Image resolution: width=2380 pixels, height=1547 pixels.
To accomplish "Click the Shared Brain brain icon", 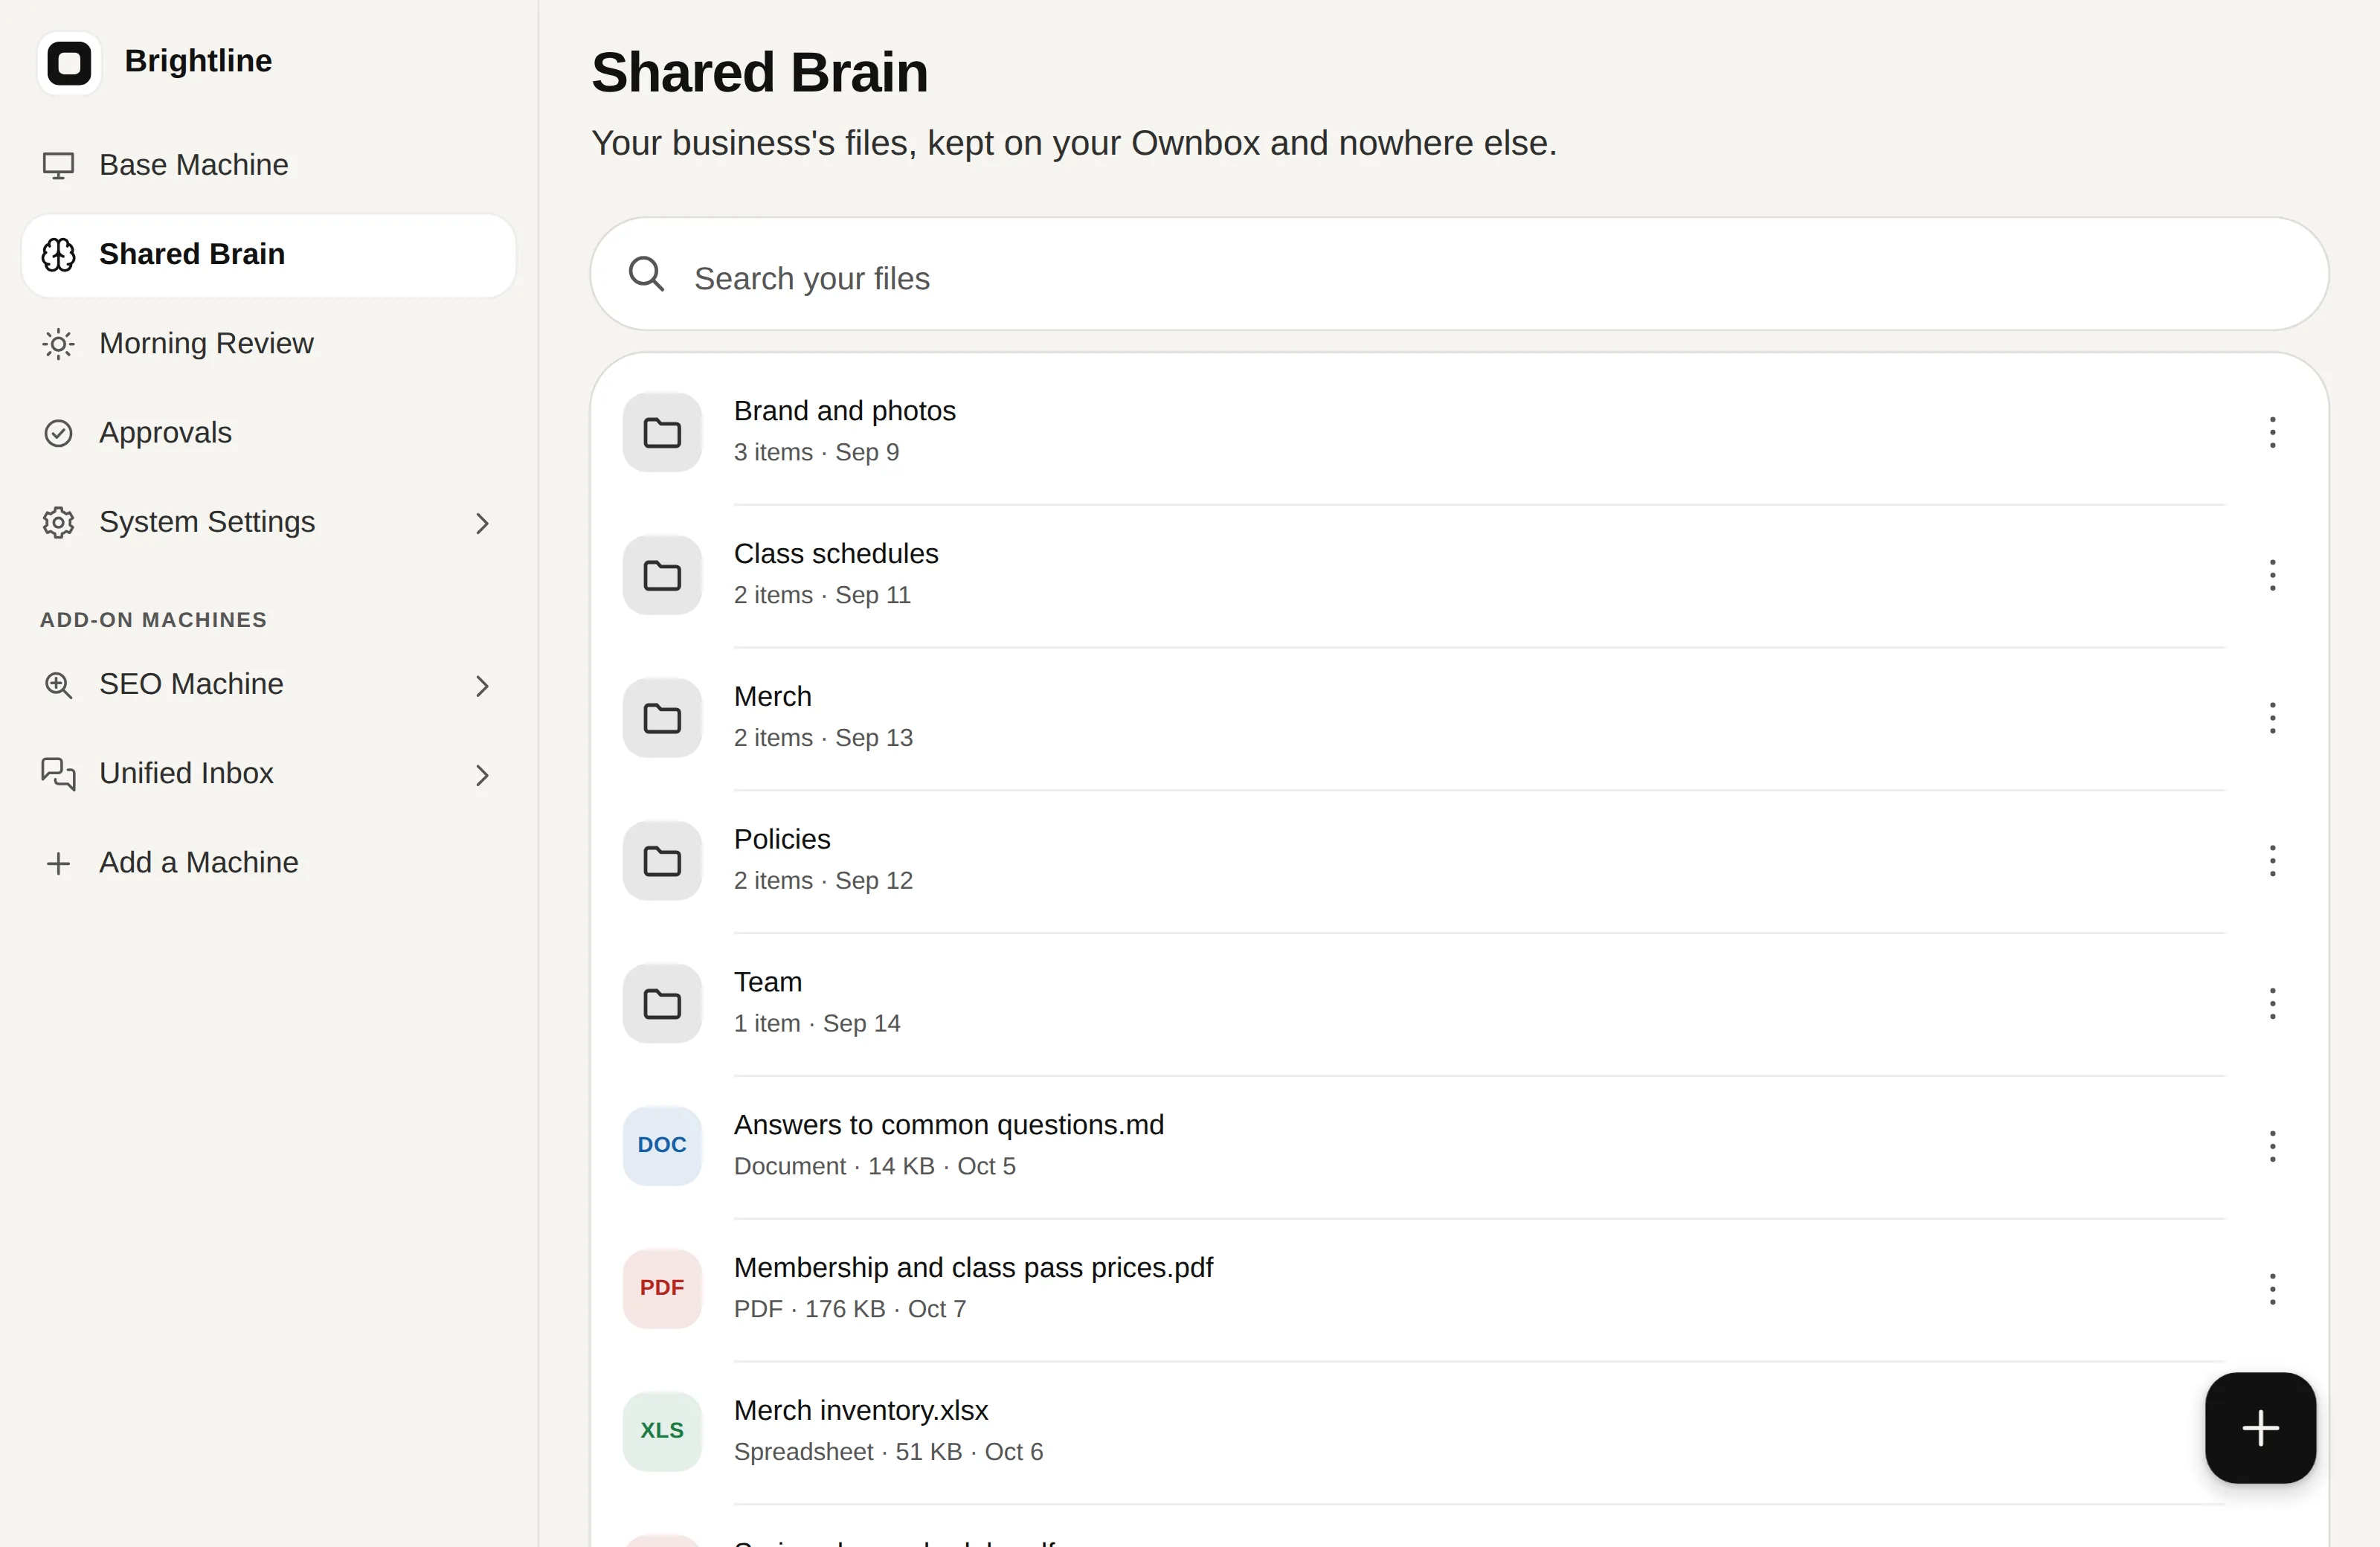I will pyautogui.click(x=58, y=255).
